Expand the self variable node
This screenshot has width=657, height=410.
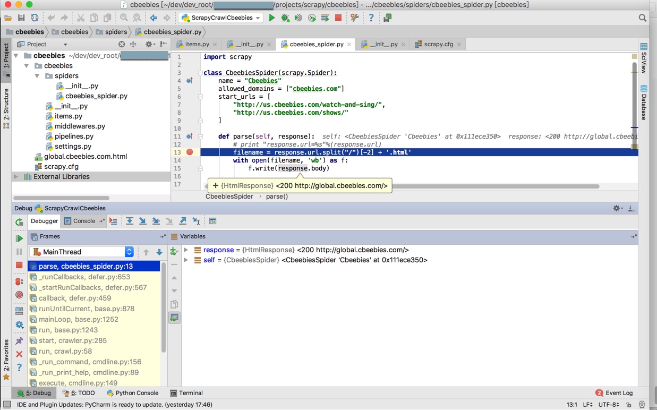[x=186, y=260]
